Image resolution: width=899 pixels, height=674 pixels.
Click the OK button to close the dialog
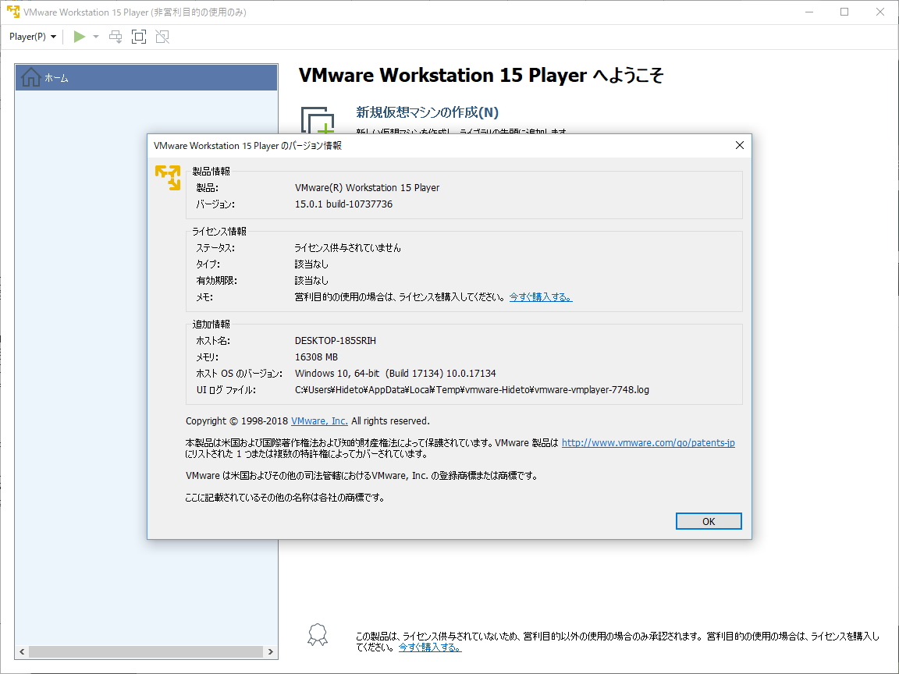[708, 520]
